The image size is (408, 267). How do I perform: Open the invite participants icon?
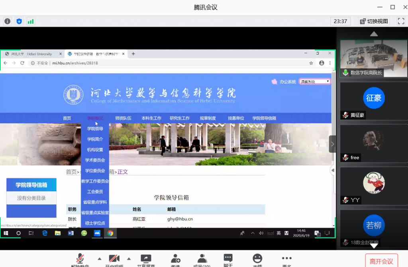175,258
